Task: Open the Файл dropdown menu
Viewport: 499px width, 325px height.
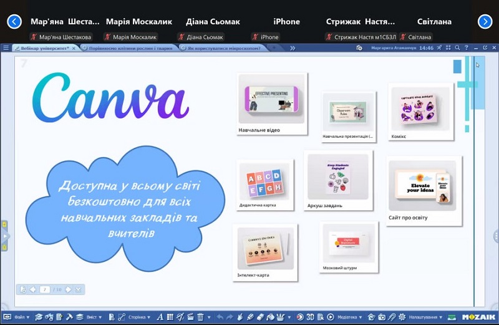Action: point(21,317)
